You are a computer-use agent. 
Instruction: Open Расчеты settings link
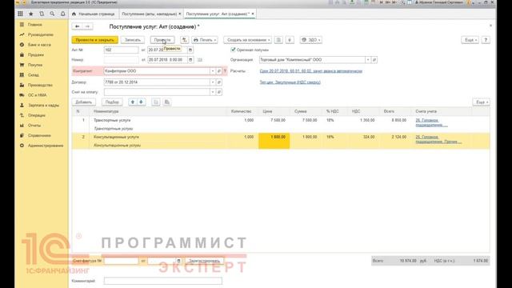coord(311,71)
